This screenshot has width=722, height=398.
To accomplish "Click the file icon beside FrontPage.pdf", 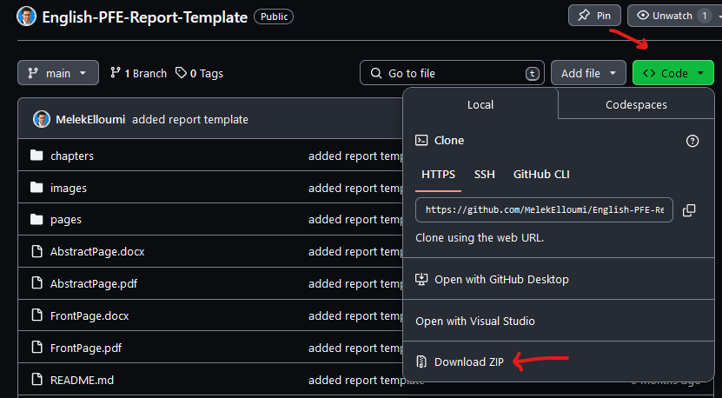I will 36,348.
